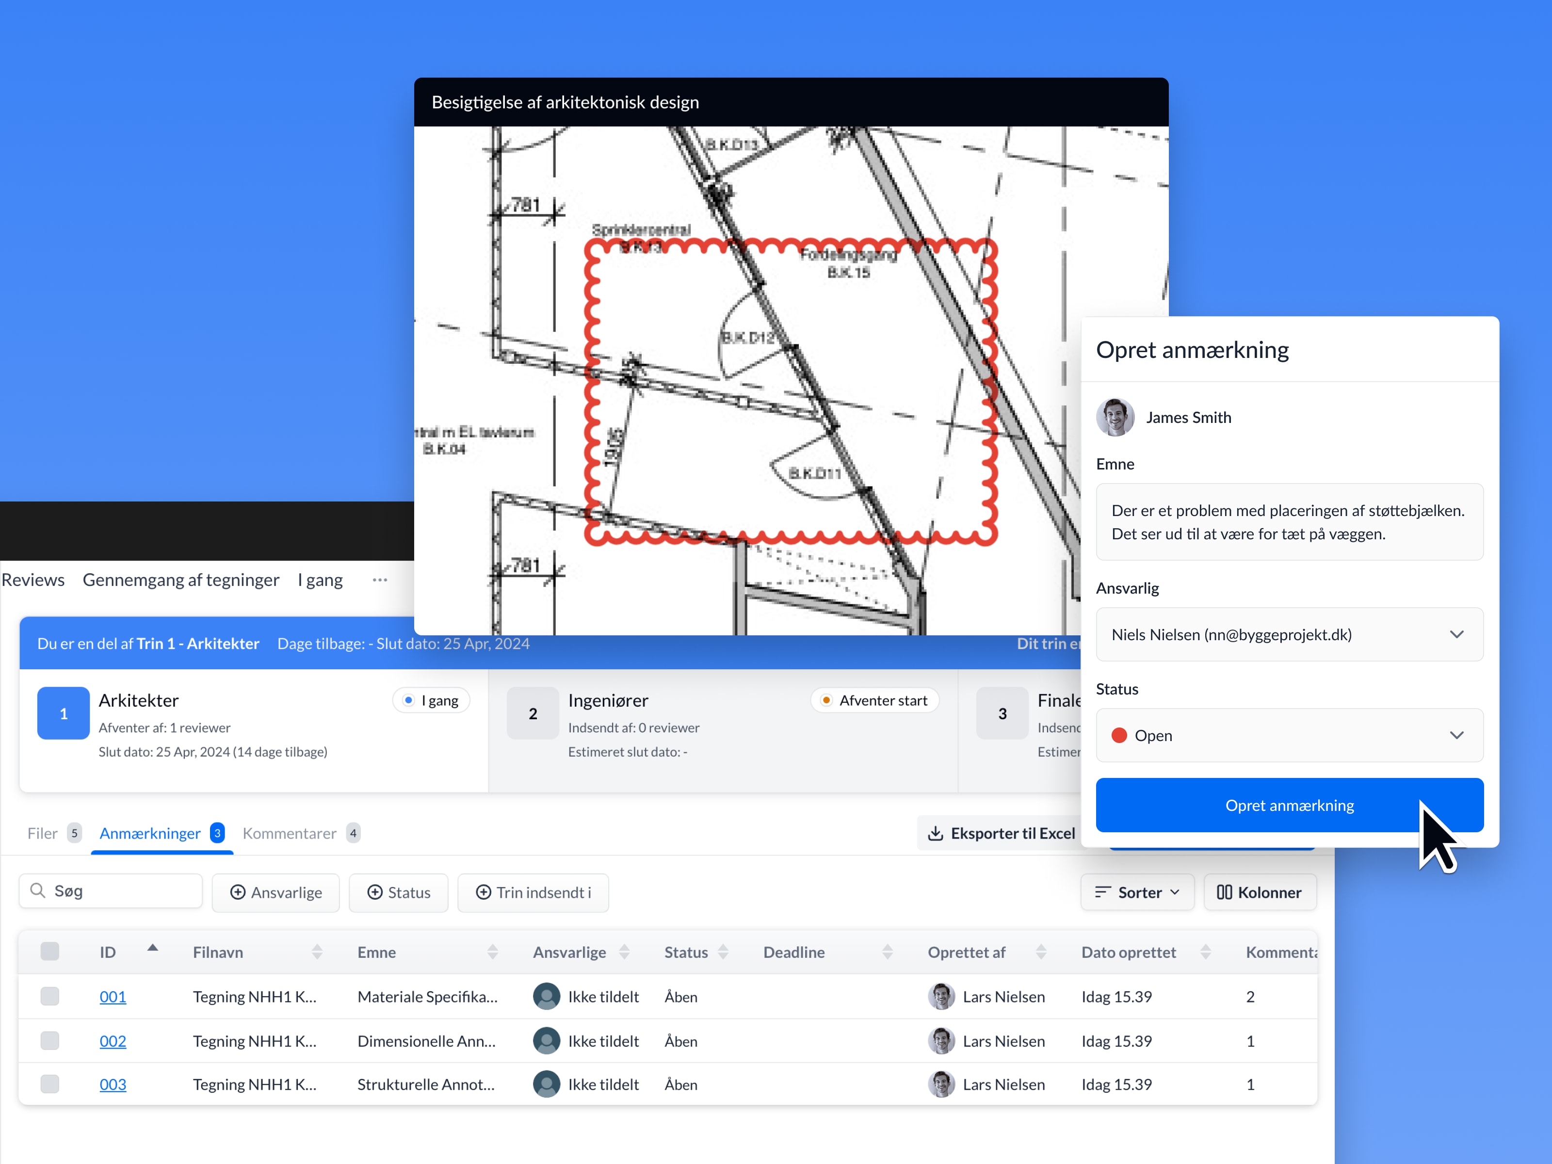Image resolution: width=1552 pixels, height=1164 pixels.
Task: Click the Dato oprettet sort arrows
Action: click(x=1205, y=952)
